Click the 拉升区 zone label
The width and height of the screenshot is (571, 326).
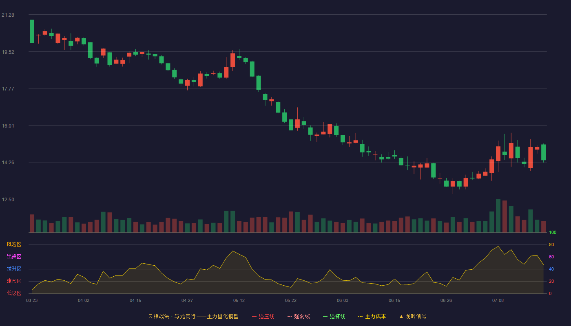coord(14,269)
